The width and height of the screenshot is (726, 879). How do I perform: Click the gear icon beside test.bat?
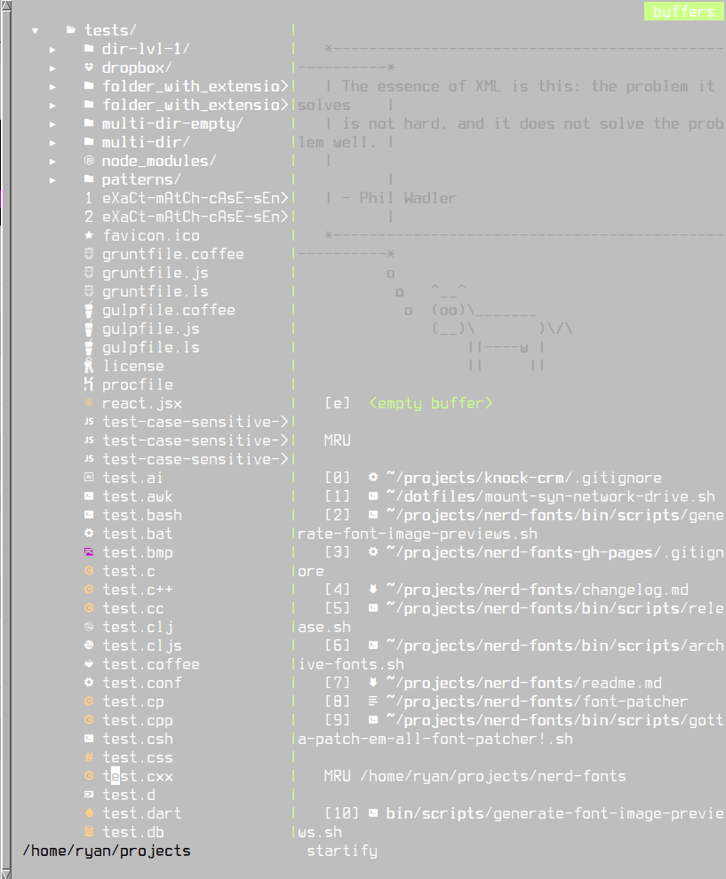point(89,533)
